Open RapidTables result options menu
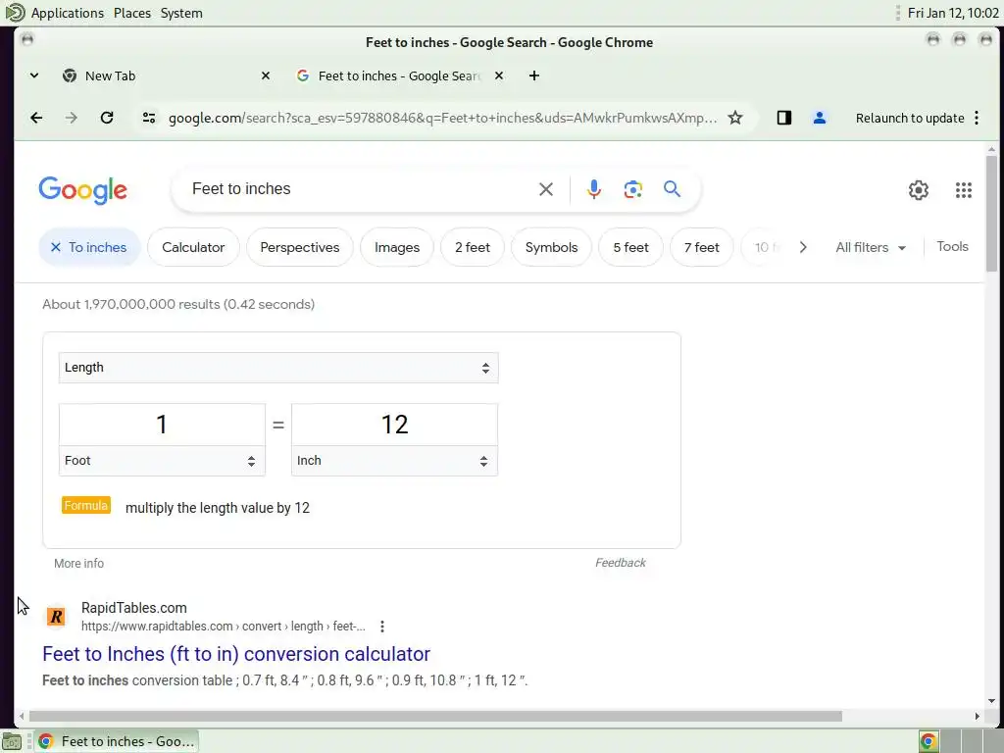Viewport: 1004px width, 753px height. tap(382, 627)
